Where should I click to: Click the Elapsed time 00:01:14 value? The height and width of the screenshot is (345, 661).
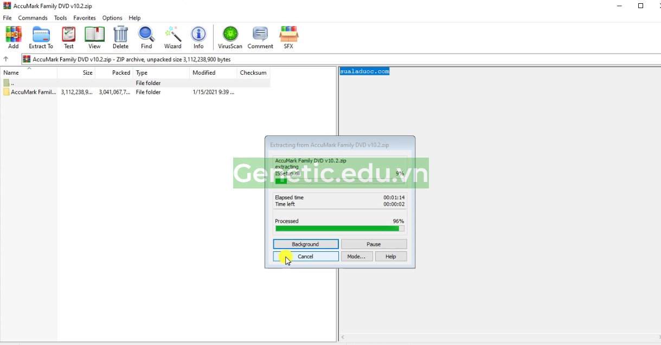394,198
